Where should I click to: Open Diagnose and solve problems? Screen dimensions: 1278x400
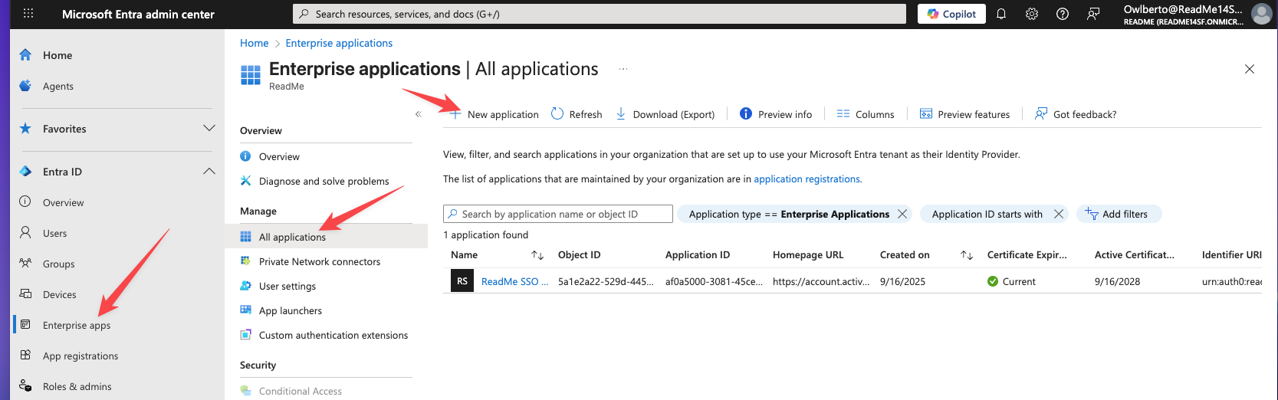coord(324,181)
